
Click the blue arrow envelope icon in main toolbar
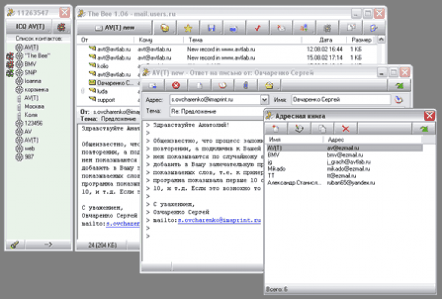click(234, 28)
